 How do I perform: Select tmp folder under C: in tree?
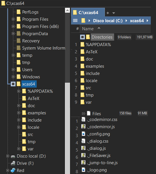26,62
